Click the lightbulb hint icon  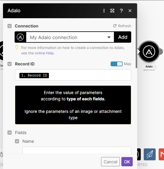click(x=17, y=47)
